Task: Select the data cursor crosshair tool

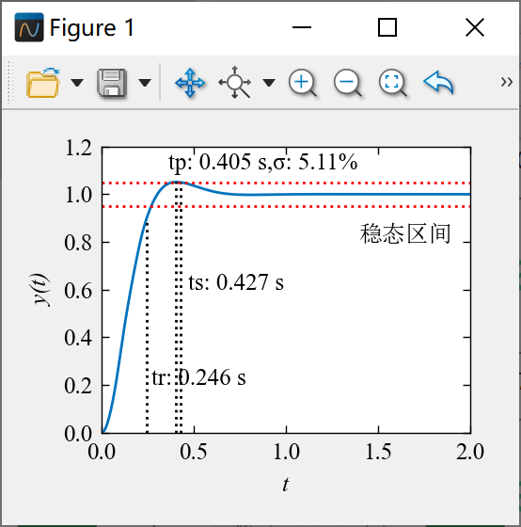Action: 234,83
